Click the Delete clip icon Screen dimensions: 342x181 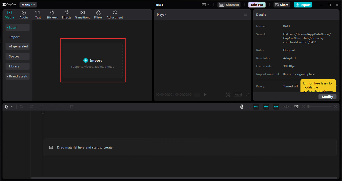coord(72,107)
